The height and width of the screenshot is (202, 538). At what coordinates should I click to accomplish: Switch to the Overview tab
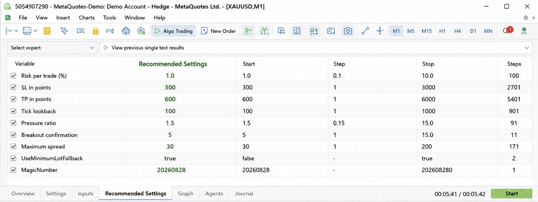tap(23, 194)
